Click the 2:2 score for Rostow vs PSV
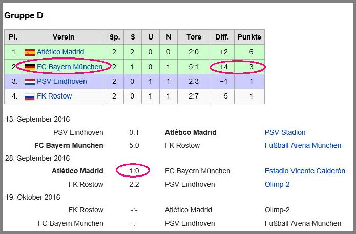Image resolution: width=356 pixels, height=234 pixels. 134,184
